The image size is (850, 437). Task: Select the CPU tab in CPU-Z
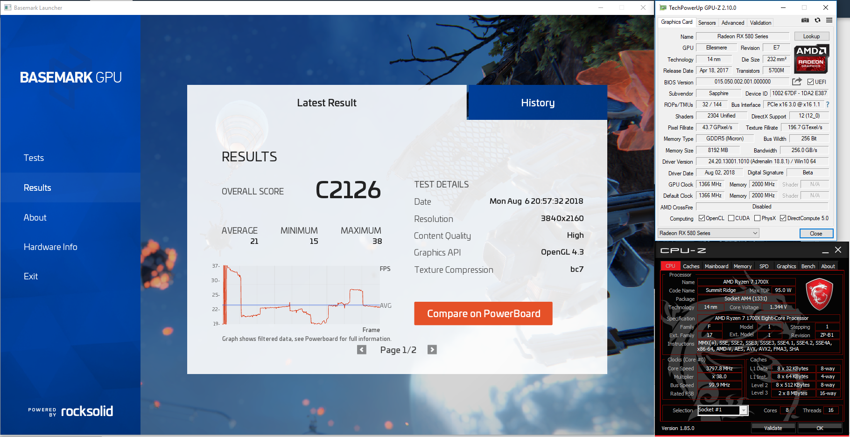tap(670, 266)
